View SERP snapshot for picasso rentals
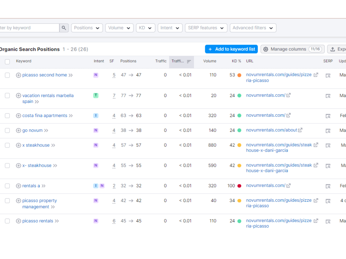 pos(328,221)
